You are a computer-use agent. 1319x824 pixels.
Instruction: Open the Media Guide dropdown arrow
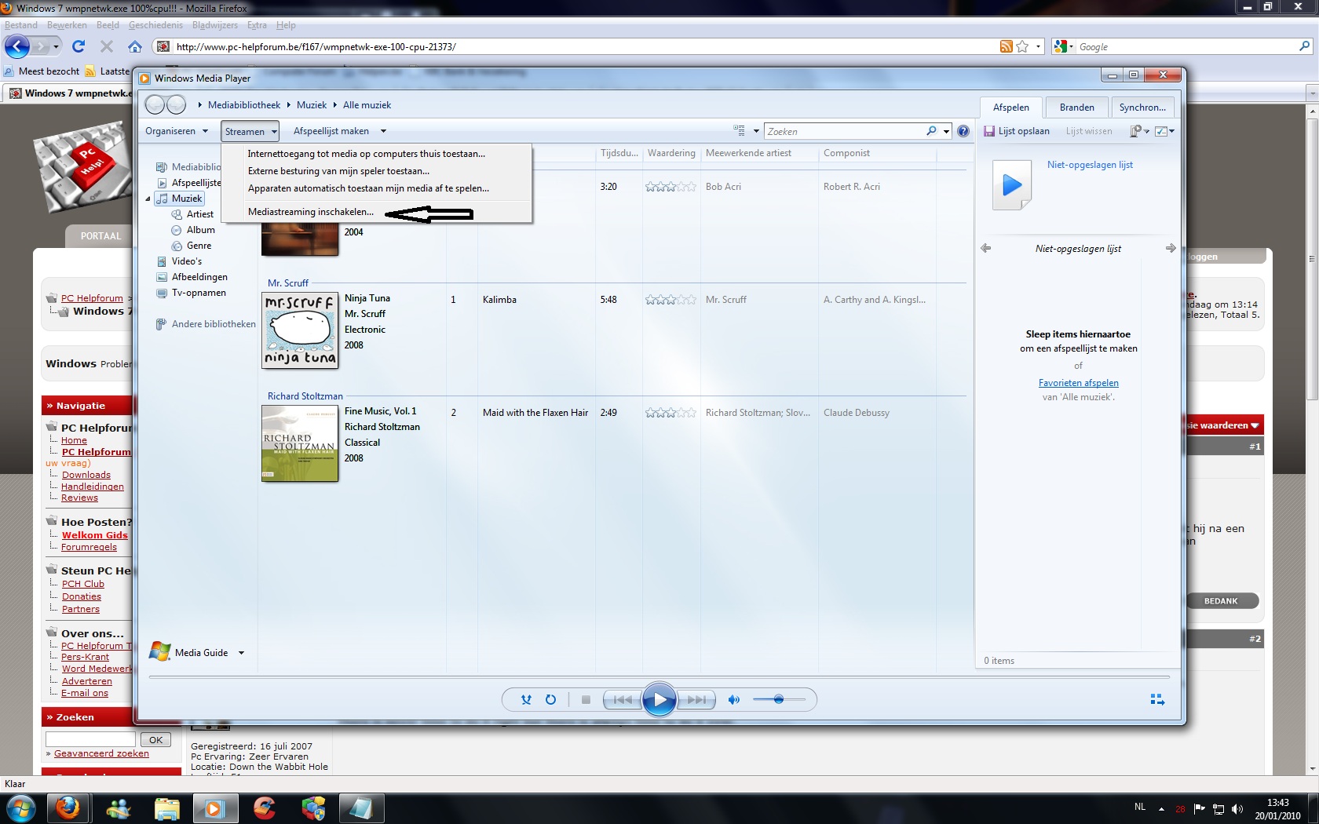[x=241, y=653]
